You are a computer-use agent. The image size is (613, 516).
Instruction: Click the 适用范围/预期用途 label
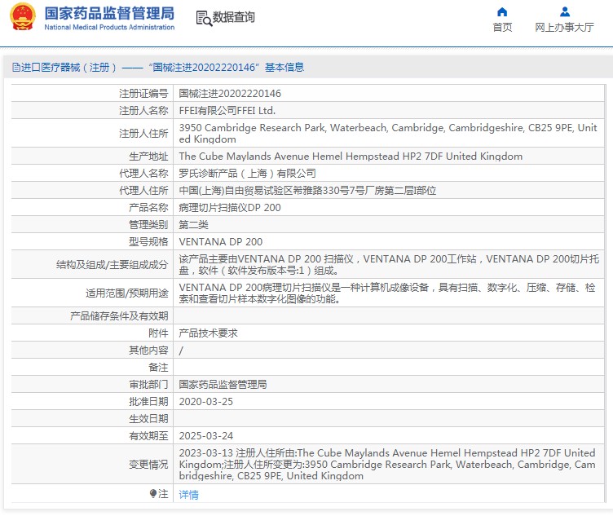pyautogui.click(x=127, y=293)
